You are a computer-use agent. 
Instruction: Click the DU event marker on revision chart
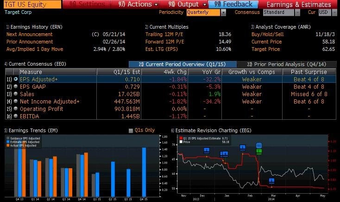[258, 146]
